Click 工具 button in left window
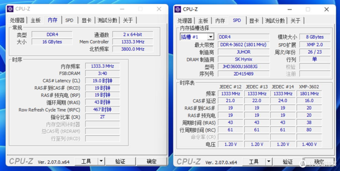Image resolution: width=340 pixels, height=171 pixels. click(x=86, y=162)
